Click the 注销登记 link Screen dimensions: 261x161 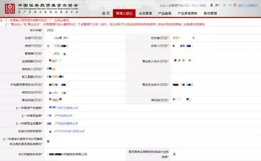252,5
